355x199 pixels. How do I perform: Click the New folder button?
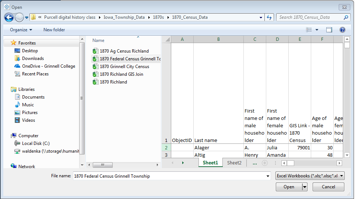54,30
